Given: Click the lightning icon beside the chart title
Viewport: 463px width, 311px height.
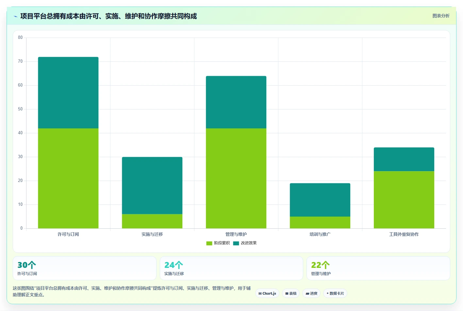Looking at the screenshot, I should [15, 16].
